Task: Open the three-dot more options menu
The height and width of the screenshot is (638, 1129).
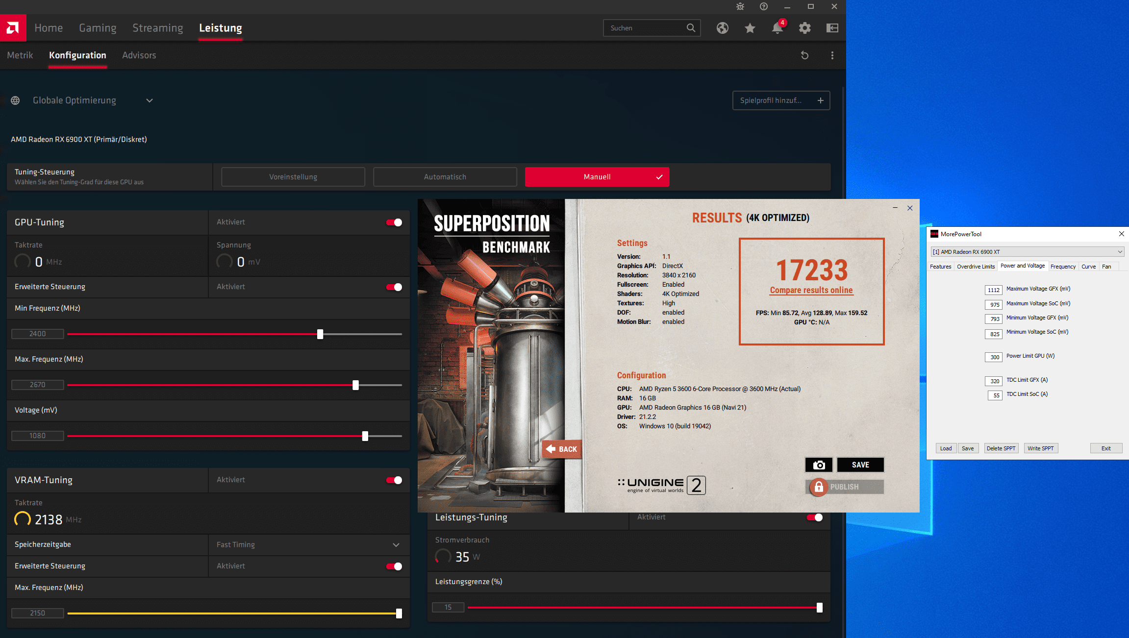Action: coord(832,55)
